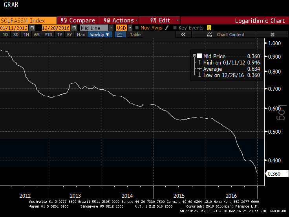
Task: Click the white Mid Price color swatch
Action: [199, 56]
